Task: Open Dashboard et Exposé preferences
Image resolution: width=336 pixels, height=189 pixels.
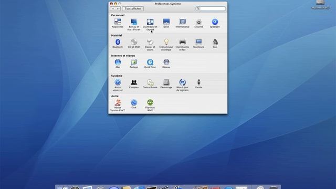Action: (150, 25)
